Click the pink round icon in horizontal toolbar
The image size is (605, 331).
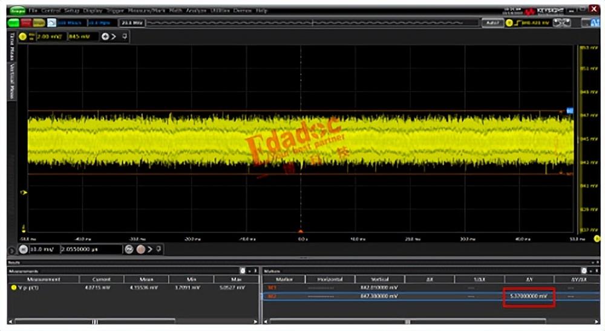pyautogui.click(x=141, y=249)
